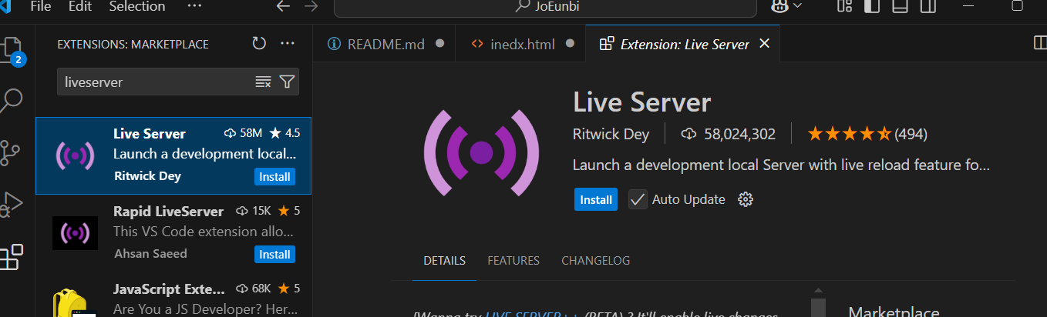Open the Selection menu

137,6
